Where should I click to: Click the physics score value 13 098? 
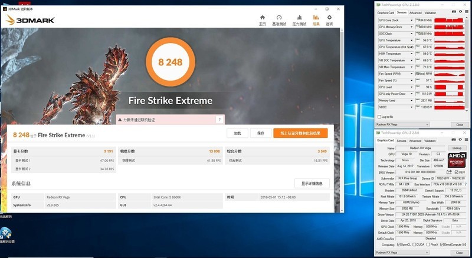[x=214, y=151]
